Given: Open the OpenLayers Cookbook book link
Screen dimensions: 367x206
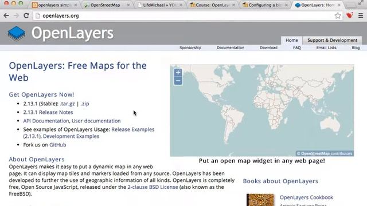Looking at the screenshot, I should [306, 197].
